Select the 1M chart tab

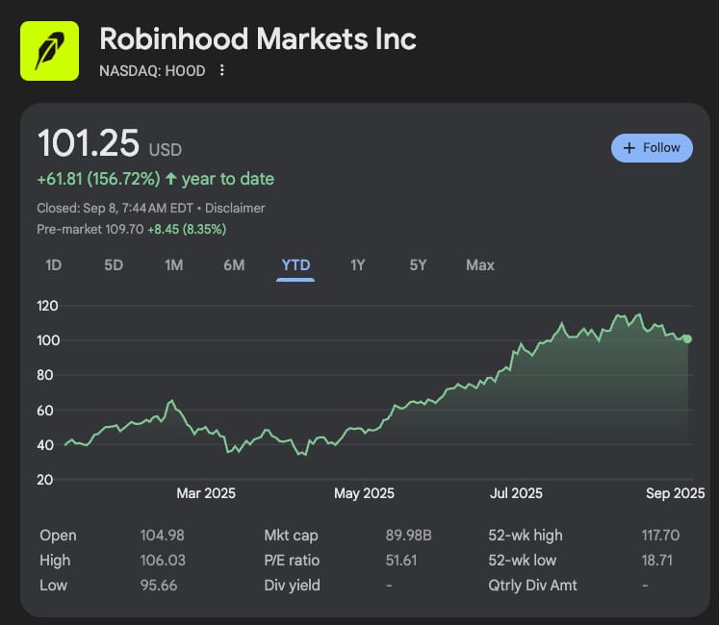(174, 265)
